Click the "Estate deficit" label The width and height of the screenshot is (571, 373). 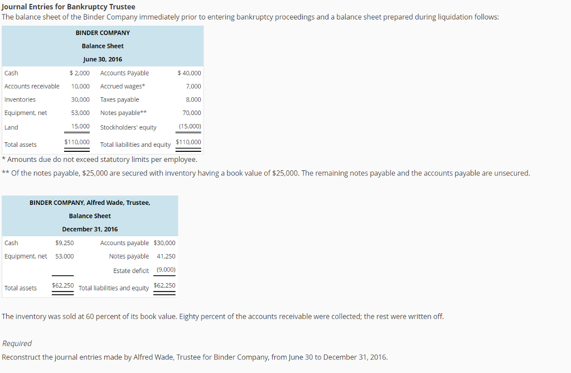point(131,271)
